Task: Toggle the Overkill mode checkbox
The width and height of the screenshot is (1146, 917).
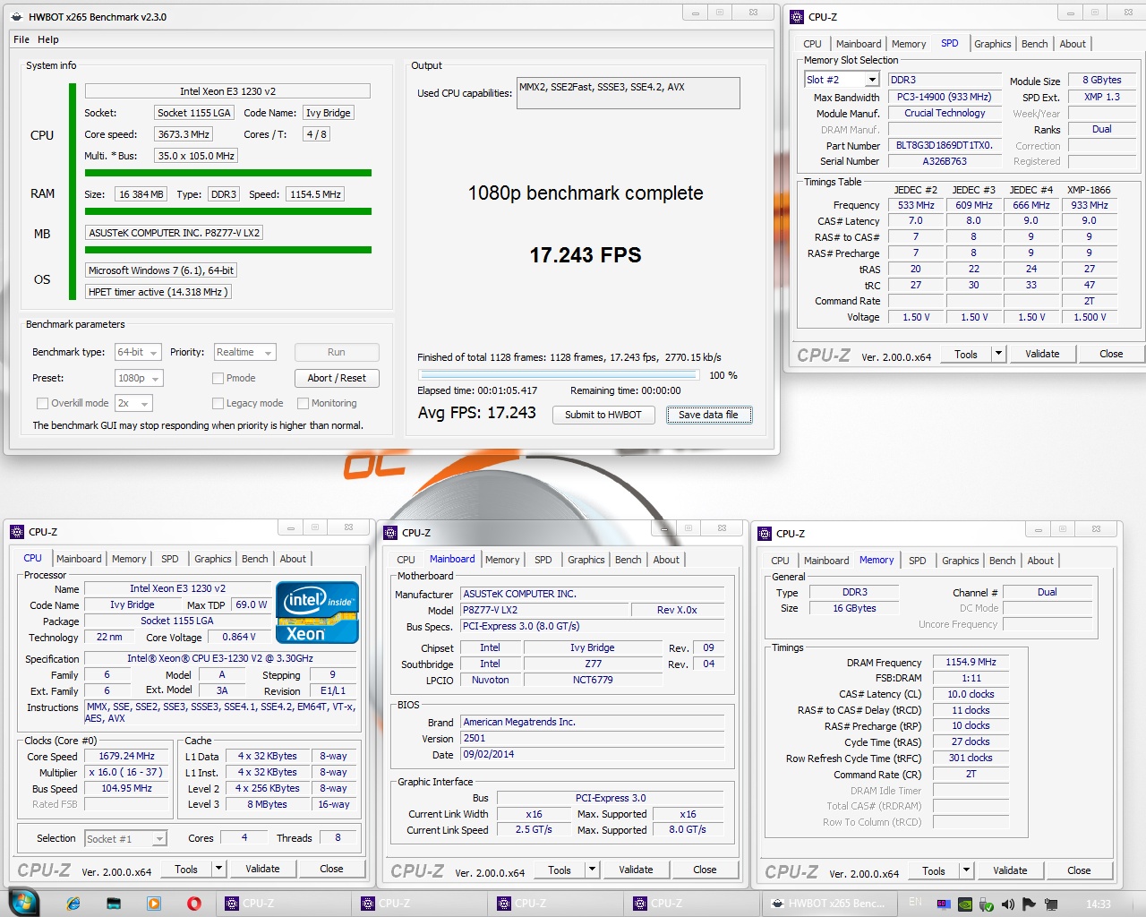Action: 42,403
